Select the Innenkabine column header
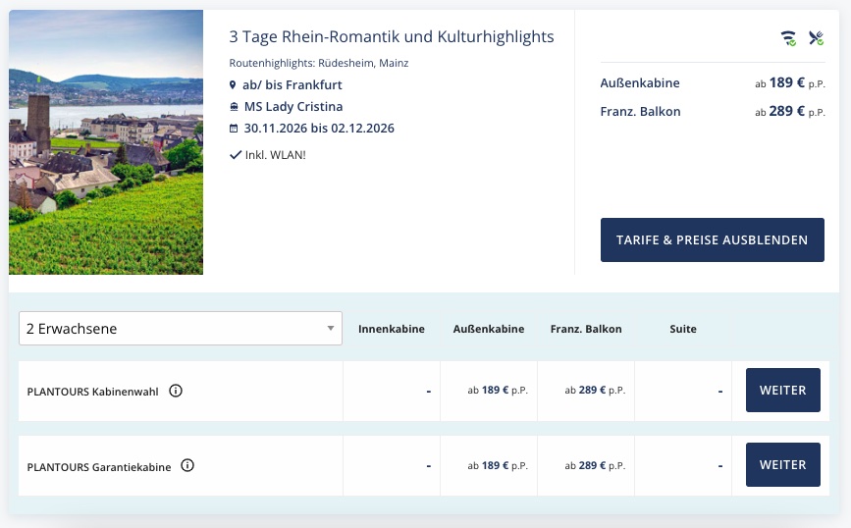Screen dimensions: 851x528 coord(392,329)
